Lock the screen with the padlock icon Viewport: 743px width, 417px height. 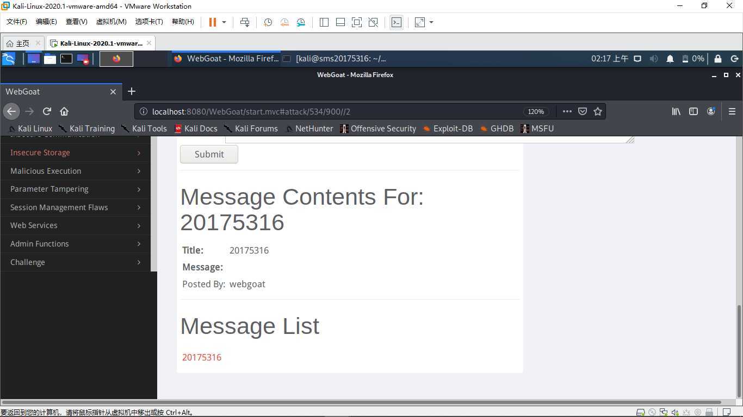(x=718, y=59)
